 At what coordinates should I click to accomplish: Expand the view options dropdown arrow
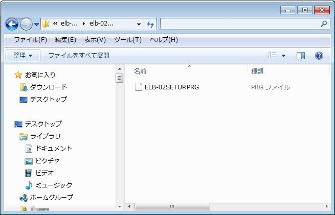284,55
